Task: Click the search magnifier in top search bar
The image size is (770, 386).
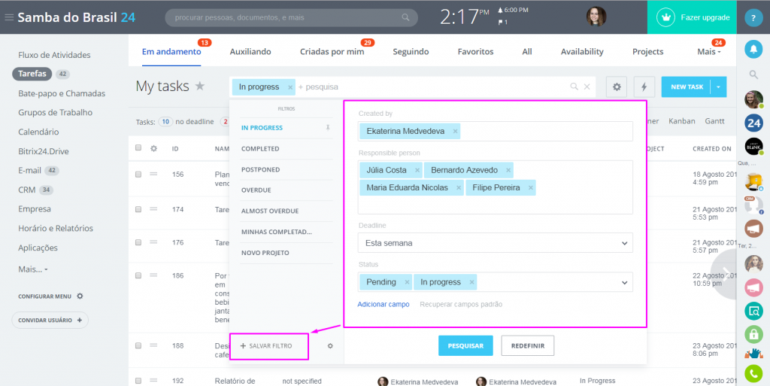Action: pyautogui.click(x=405, y=17)
